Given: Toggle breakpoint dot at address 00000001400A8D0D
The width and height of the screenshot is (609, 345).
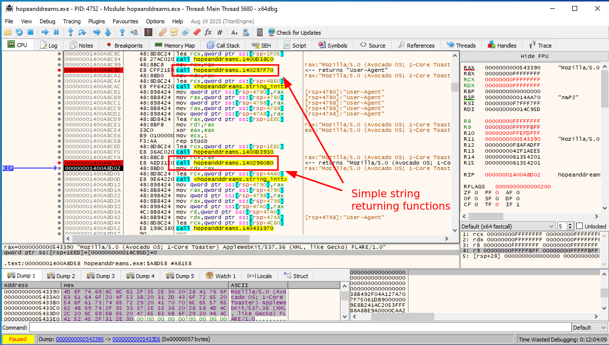Looking at the screenshot, I should pos(60,179).
